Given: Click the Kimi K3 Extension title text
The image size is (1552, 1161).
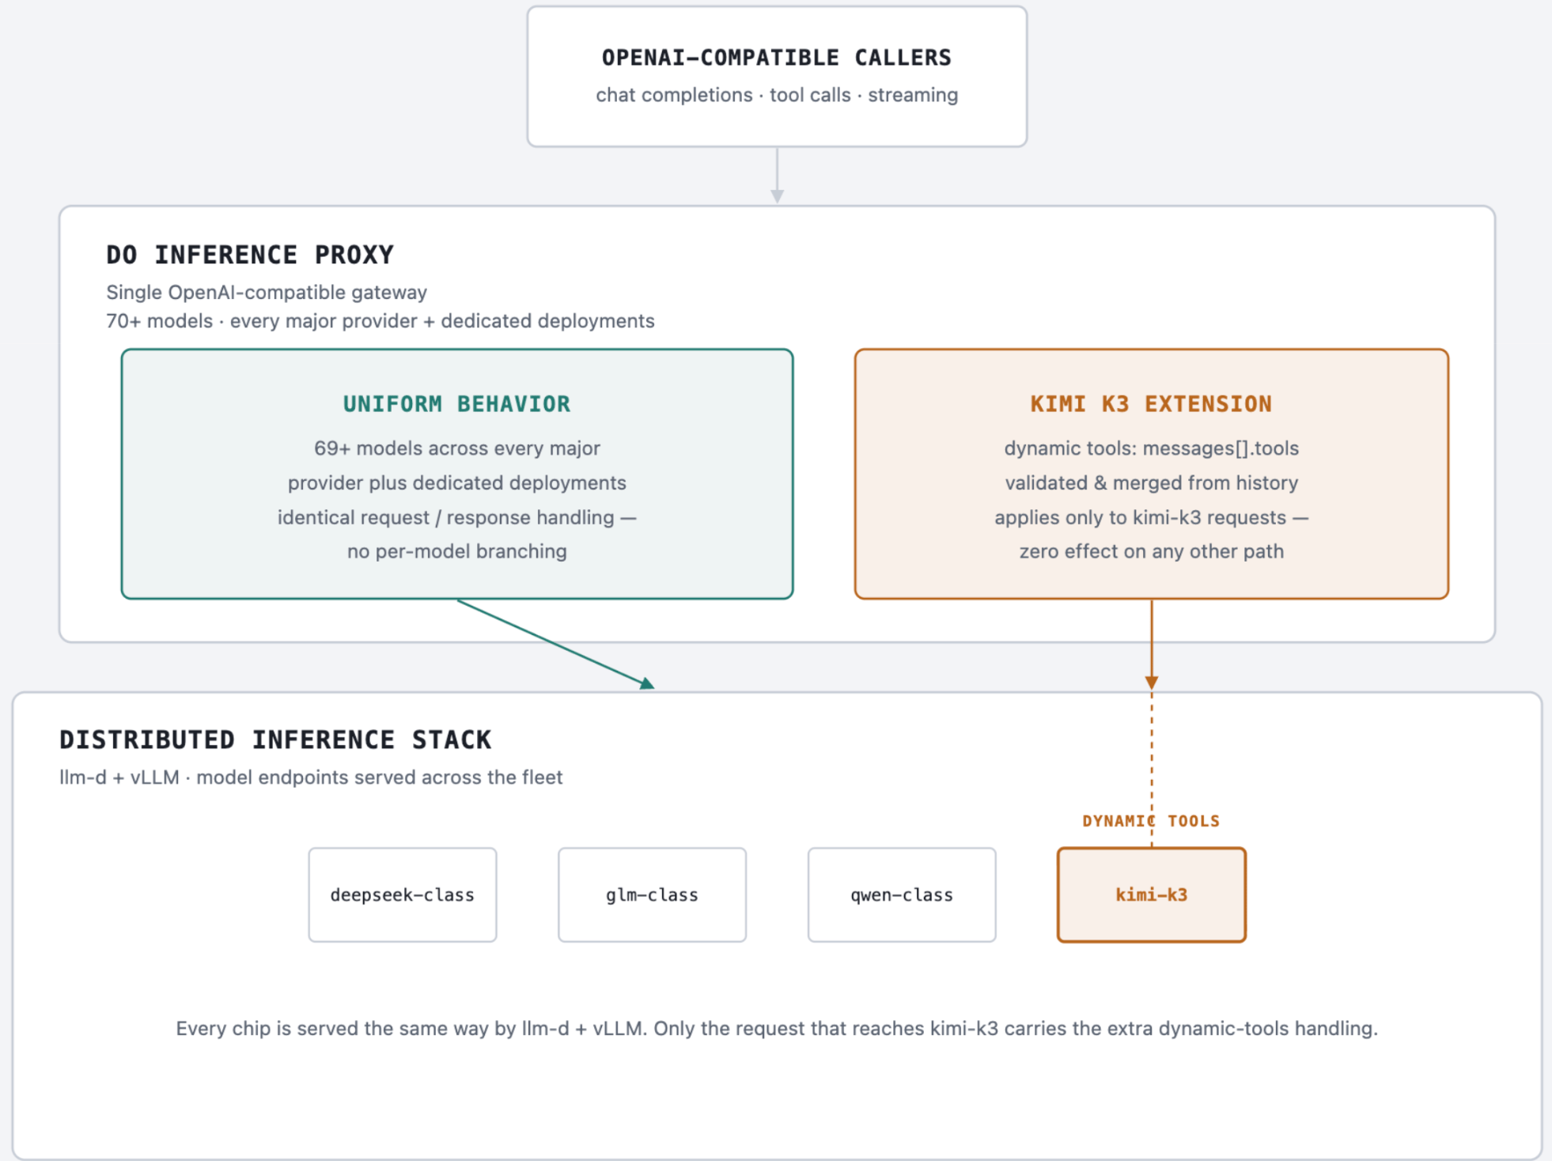Looking at the screenshot, I should [x=1151, y=404].
